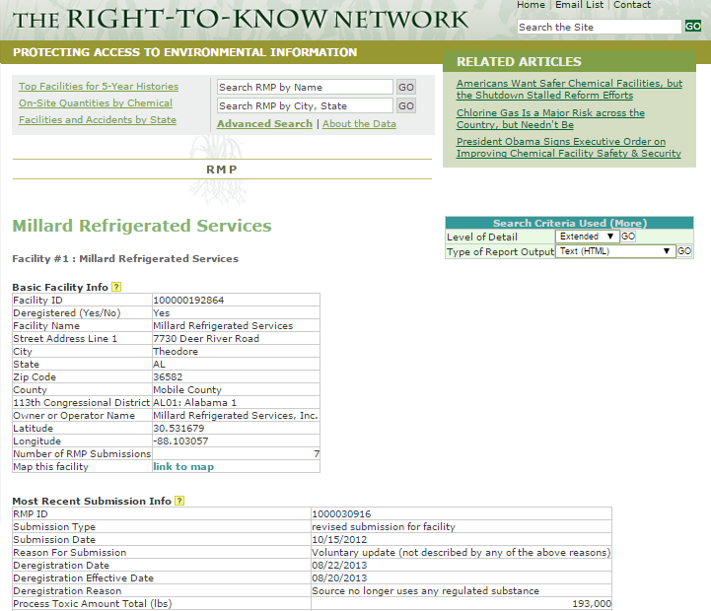The image size is (711, 611).
Task: Click GO beside Level of Detail dropdown
Action: (x=628, y=237)
